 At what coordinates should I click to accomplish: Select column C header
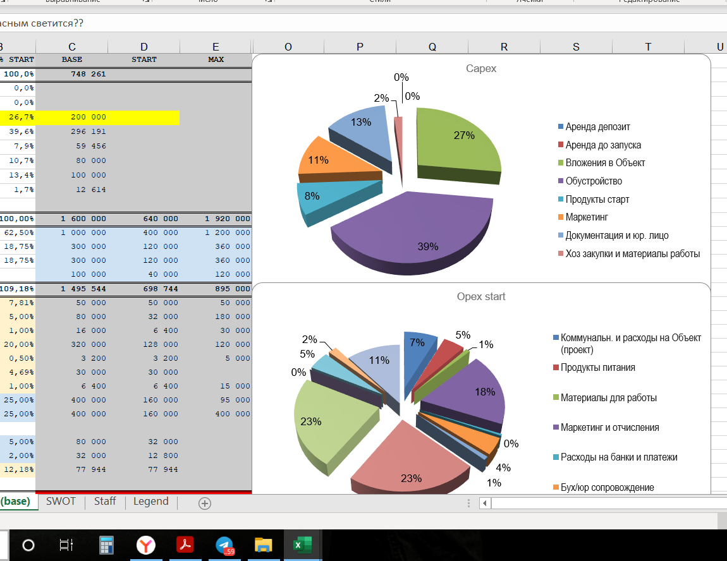(x=72, y=47)
